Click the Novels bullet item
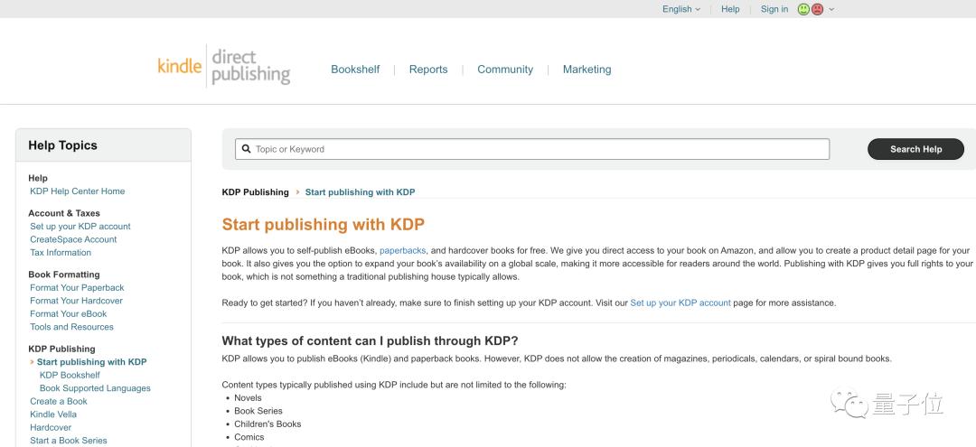The height and width of the screenshot is (447, 976). [248, 398]
